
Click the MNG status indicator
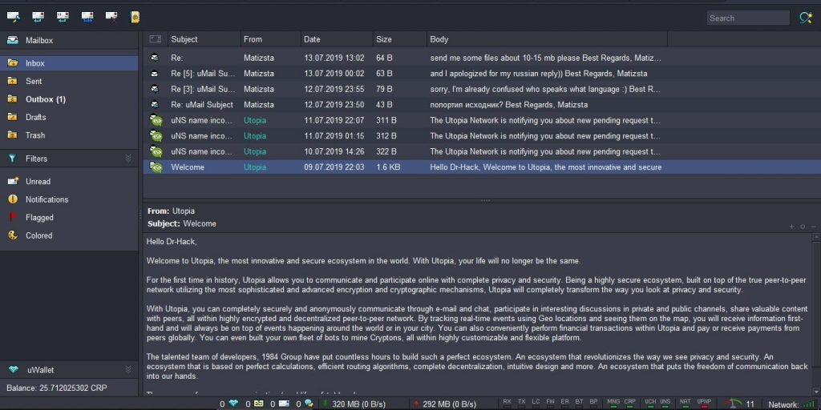click(x=613, y=402)
